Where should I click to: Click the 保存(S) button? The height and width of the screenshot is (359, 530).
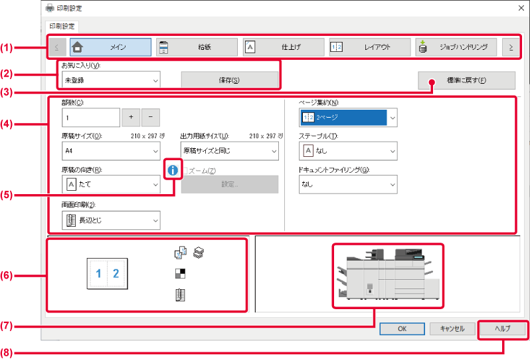pyautogui.click(x=230, y=80)
